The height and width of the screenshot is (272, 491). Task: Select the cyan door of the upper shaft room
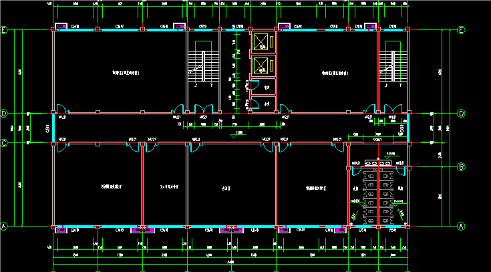coord(255,86)
